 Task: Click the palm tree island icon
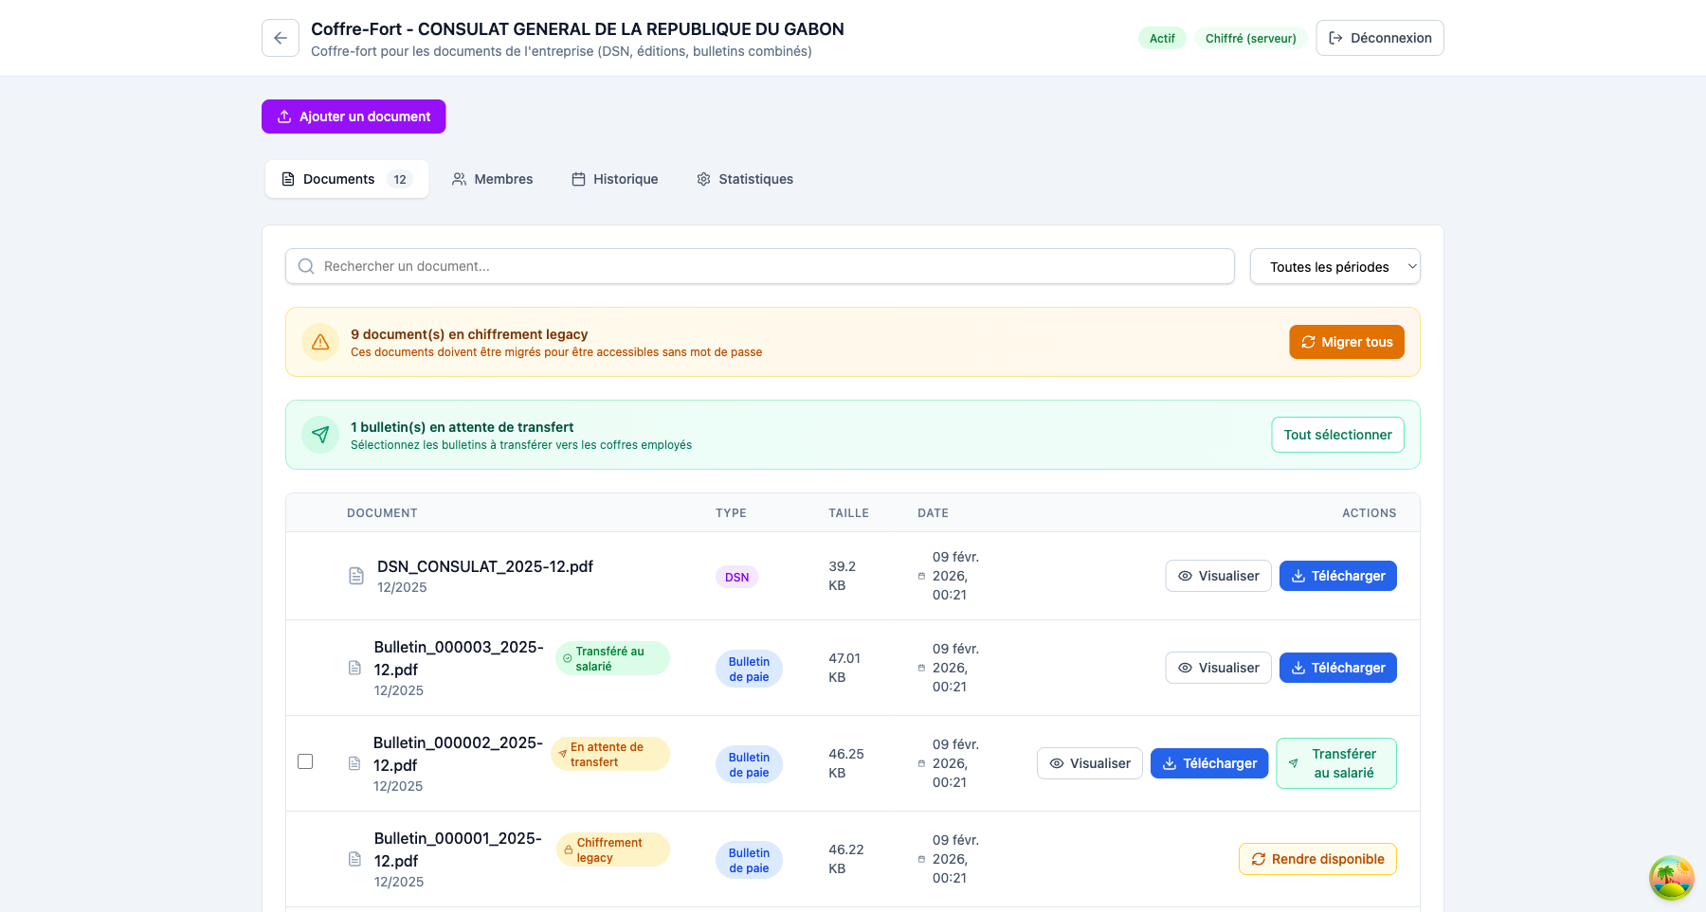click(1671, 878)
